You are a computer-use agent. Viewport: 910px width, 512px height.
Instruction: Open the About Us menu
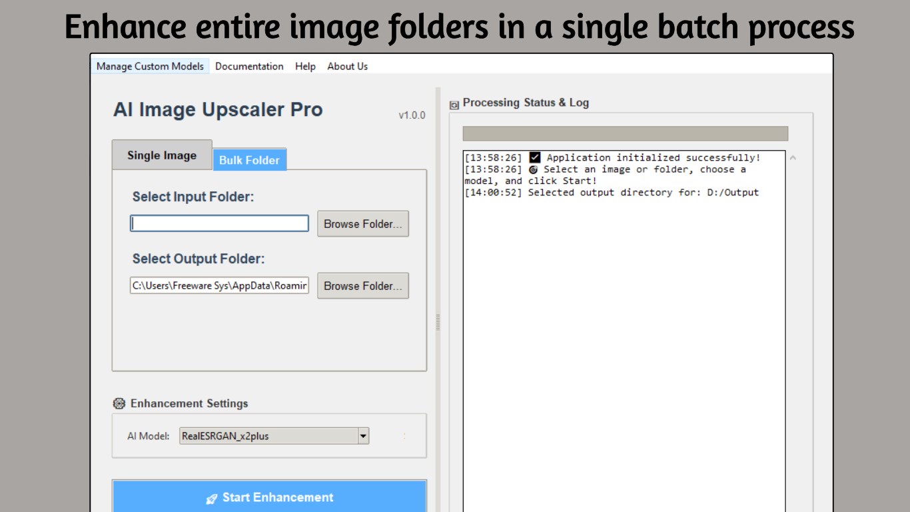tap(347, 66)
